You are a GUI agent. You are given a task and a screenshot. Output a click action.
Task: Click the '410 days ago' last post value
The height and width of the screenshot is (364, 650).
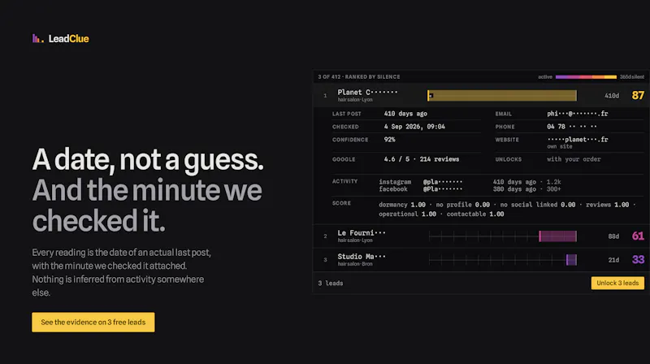(x=405, y=114)
